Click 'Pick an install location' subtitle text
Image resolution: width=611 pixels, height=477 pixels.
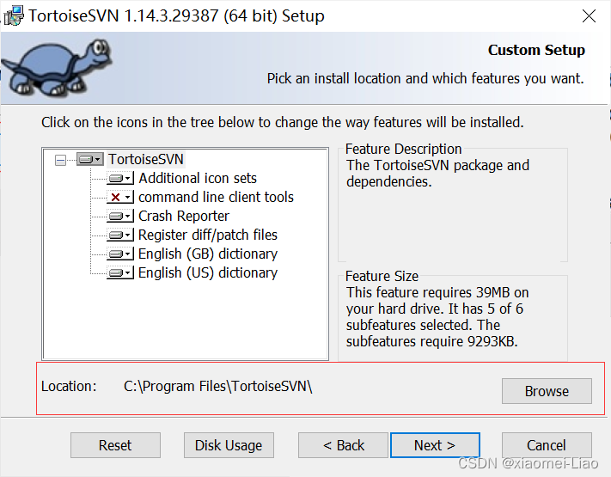click(x=425, y=78)
